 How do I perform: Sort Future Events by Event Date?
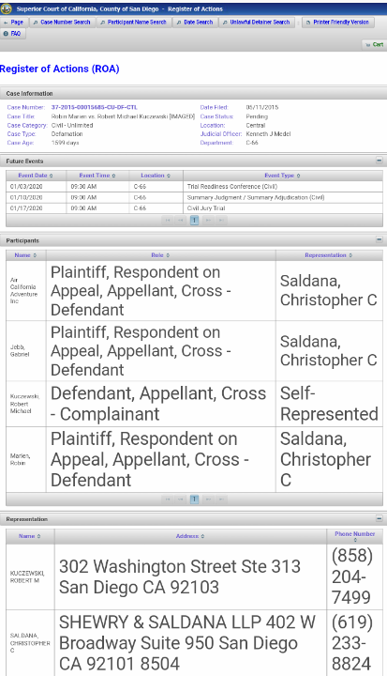[36, 176]
